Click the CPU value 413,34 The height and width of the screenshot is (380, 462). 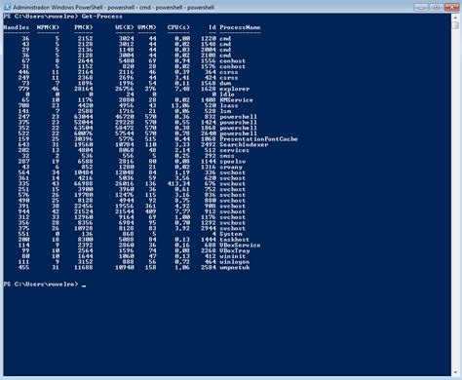[178, 183]
